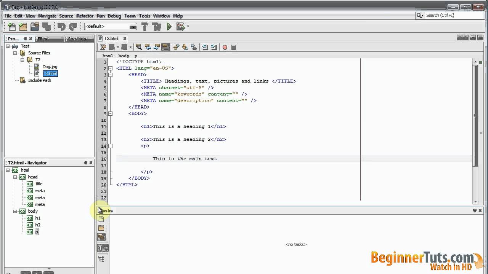Open the Refactor menu

pos(85,16)
